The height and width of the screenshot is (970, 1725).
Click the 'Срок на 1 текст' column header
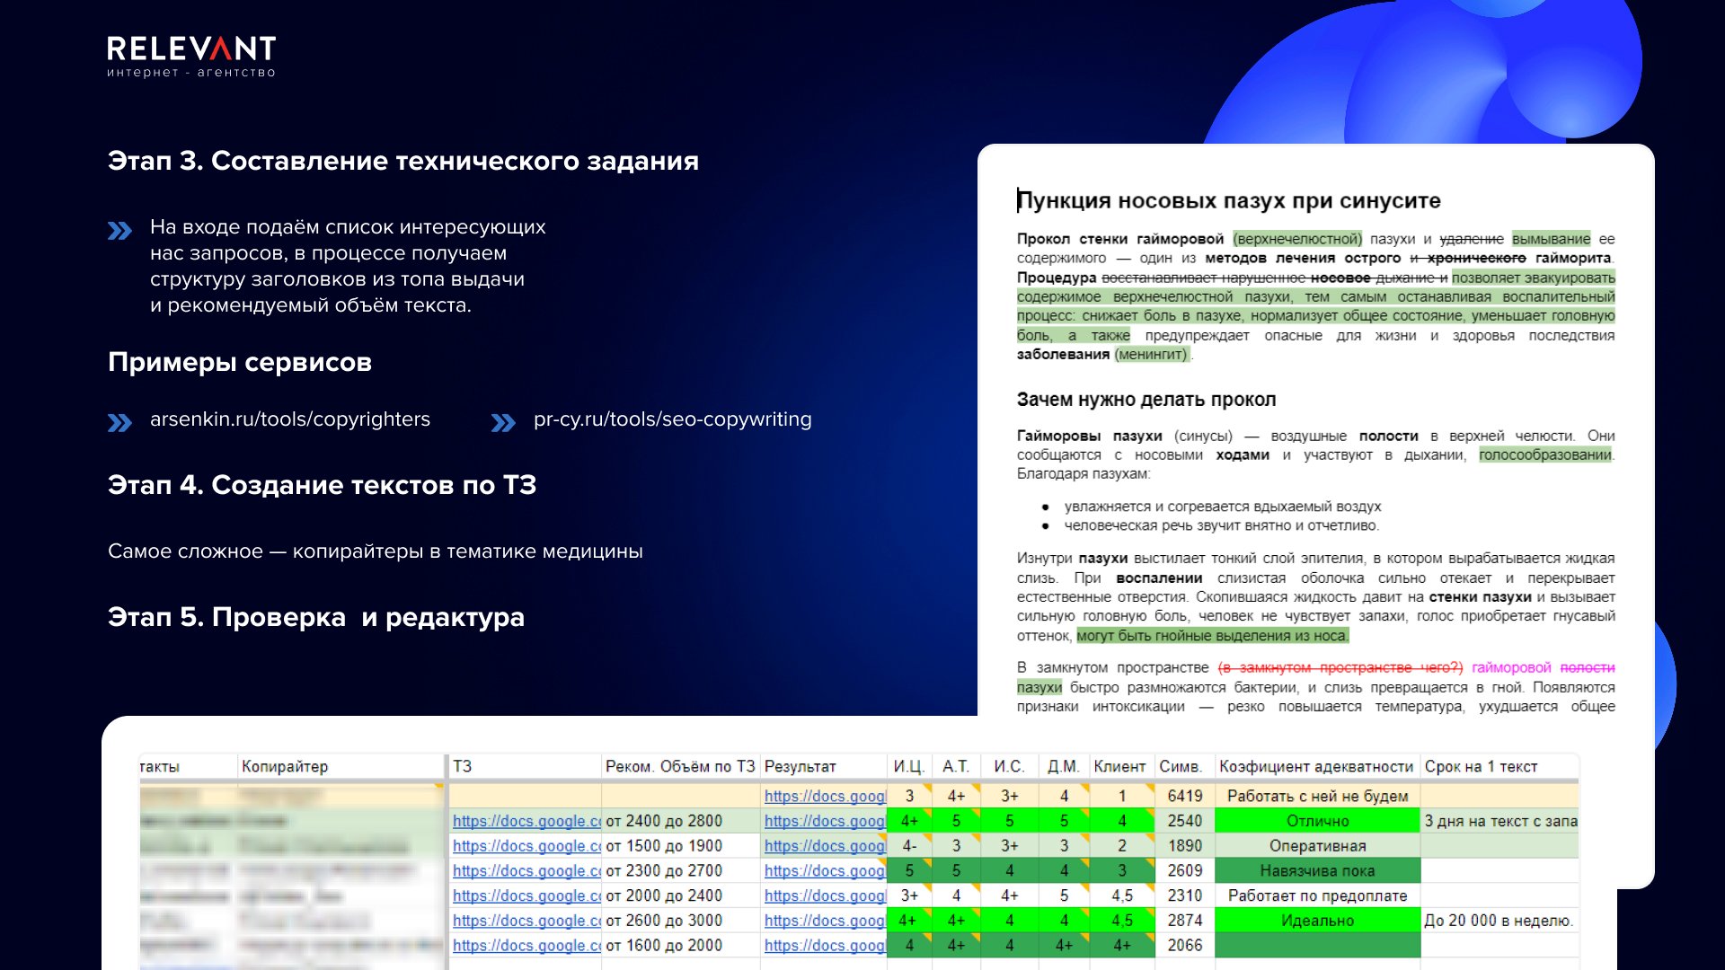point(1481,766)
